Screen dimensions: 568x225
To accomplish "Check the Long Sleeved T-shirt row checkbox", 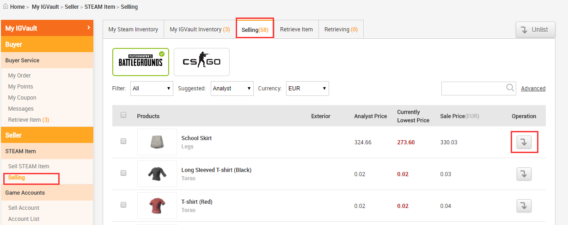I will (x=123, y=173).
